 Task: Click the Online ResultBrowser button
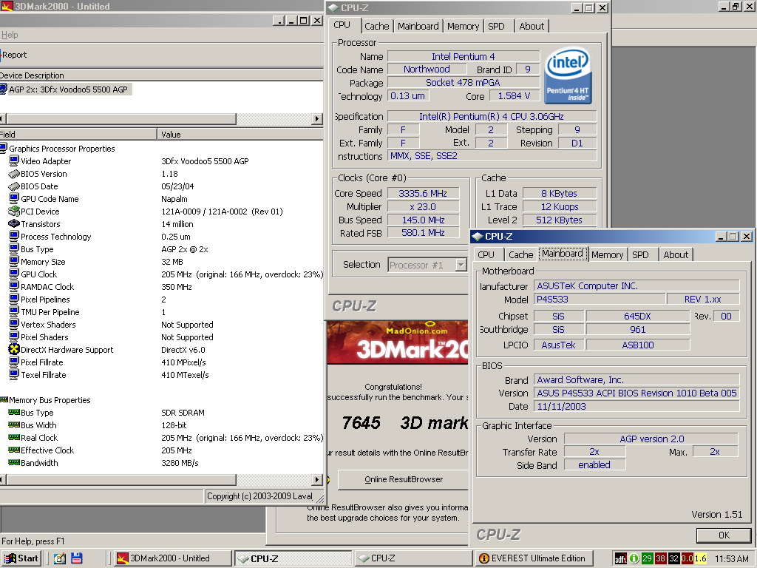point(404,479)
